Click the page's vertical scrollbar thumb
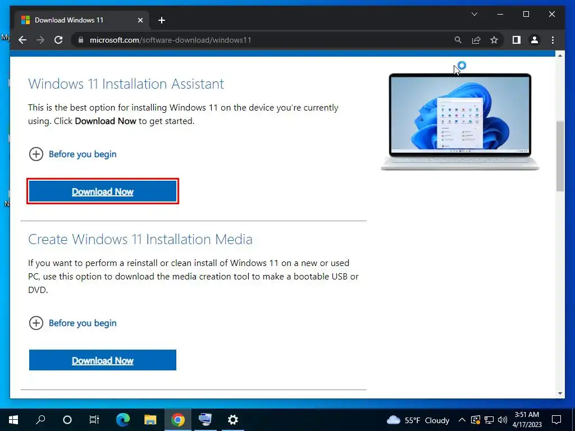 560,156
